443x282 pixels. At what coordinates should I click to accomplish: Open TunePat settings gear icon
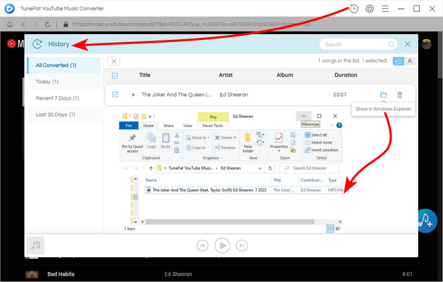pyautogui.click(x=369, y=9)
